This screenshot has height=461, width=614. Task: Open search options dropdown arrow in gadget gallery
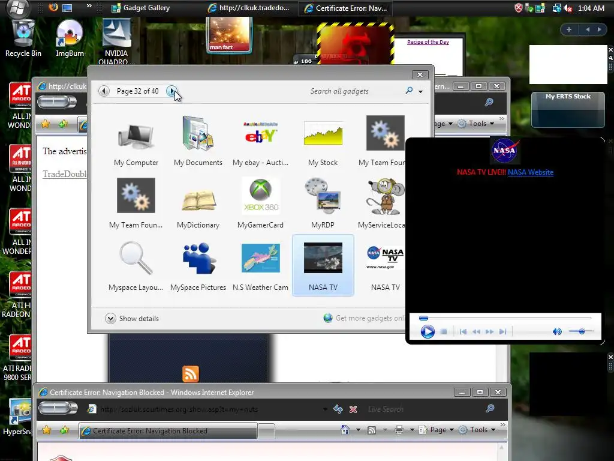[420, 91]
